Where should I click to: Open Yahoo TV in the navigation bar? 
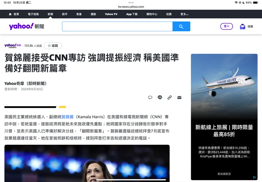click(111, 14)
